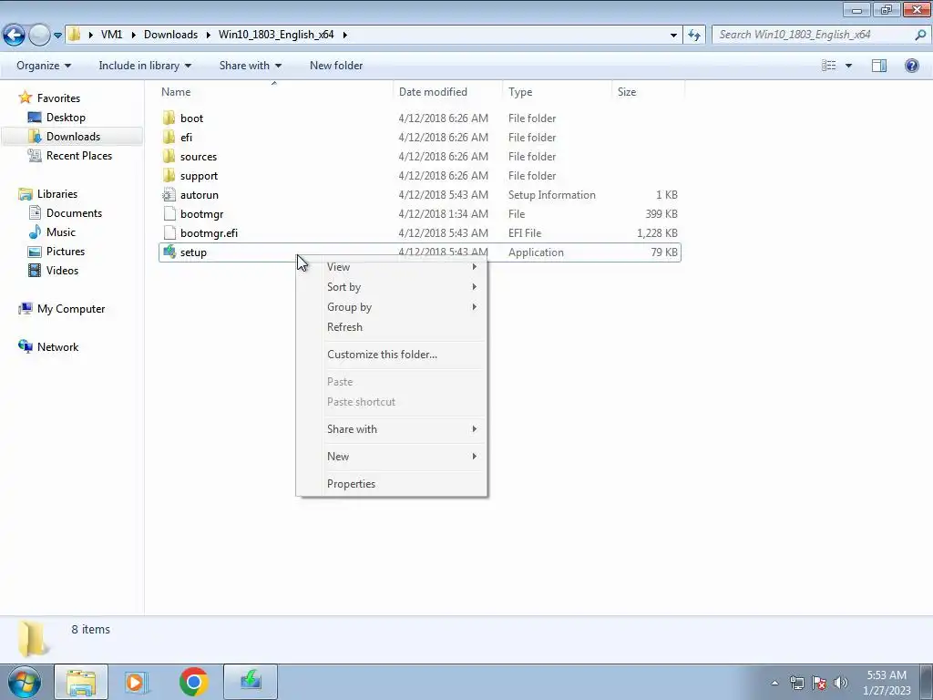Click the Change your view icon
This screenshot has width=933, height=700.
(829, 66)
